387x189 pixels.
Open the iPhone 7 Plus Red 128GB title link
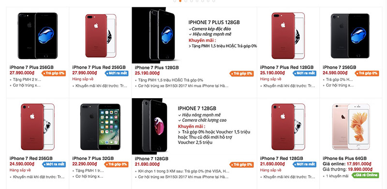point(287,67)
